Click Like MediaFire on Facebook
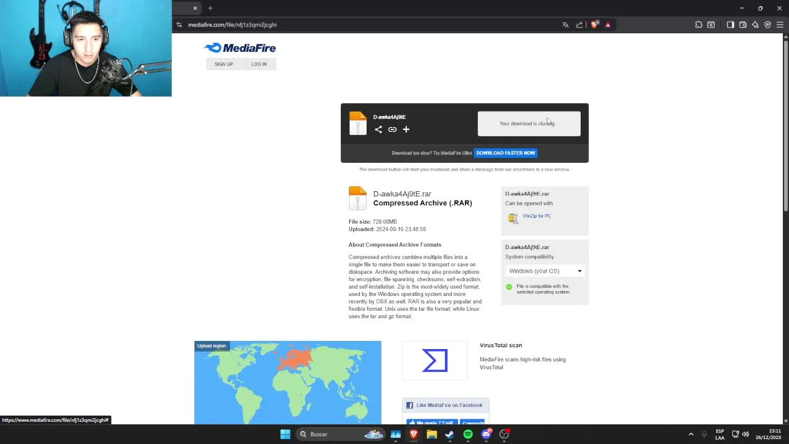 [449, 405]
